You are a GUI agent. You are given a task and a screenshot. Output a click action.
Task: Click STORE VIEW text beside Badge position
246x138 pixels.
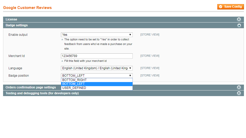[150, 75]
